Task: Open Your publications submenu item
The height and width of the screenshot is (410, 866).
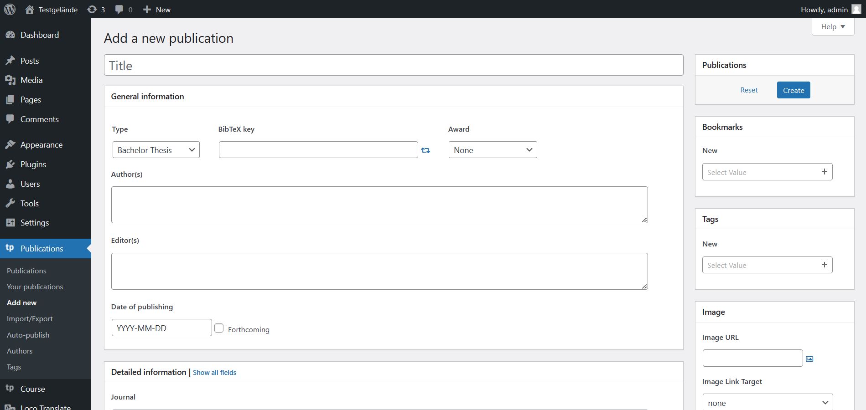Action: click(x=35, y=287)
